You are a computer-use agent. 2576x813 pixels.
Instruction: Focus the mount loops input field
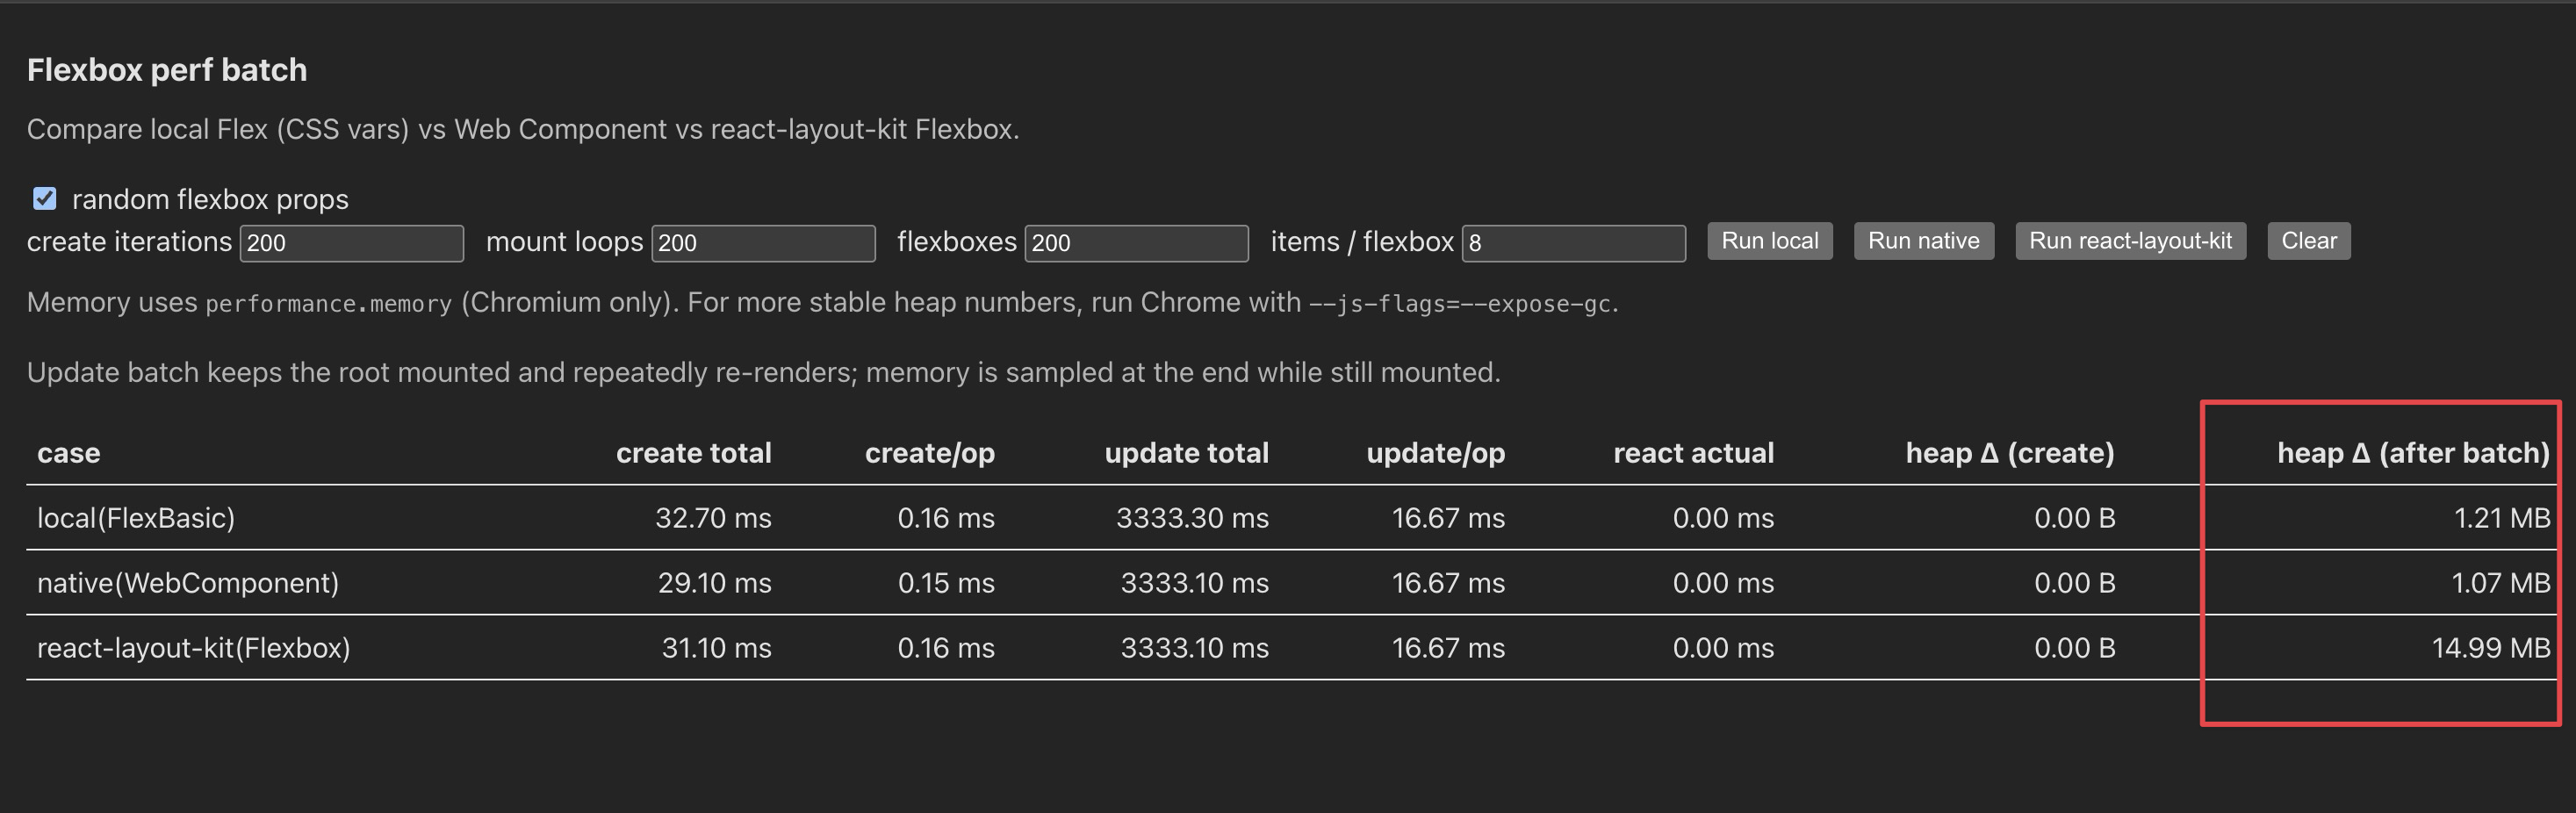tap(763, 243)
